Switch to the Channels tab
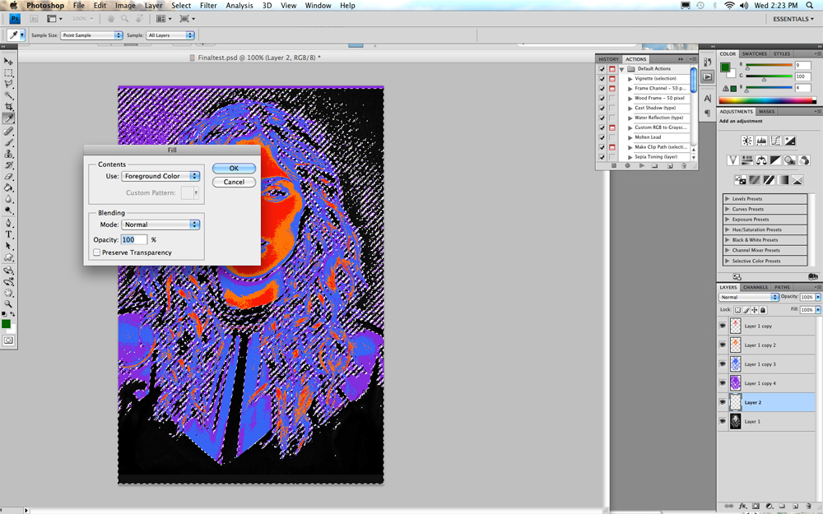Viewport: 823px width, 514px height. 756,287
